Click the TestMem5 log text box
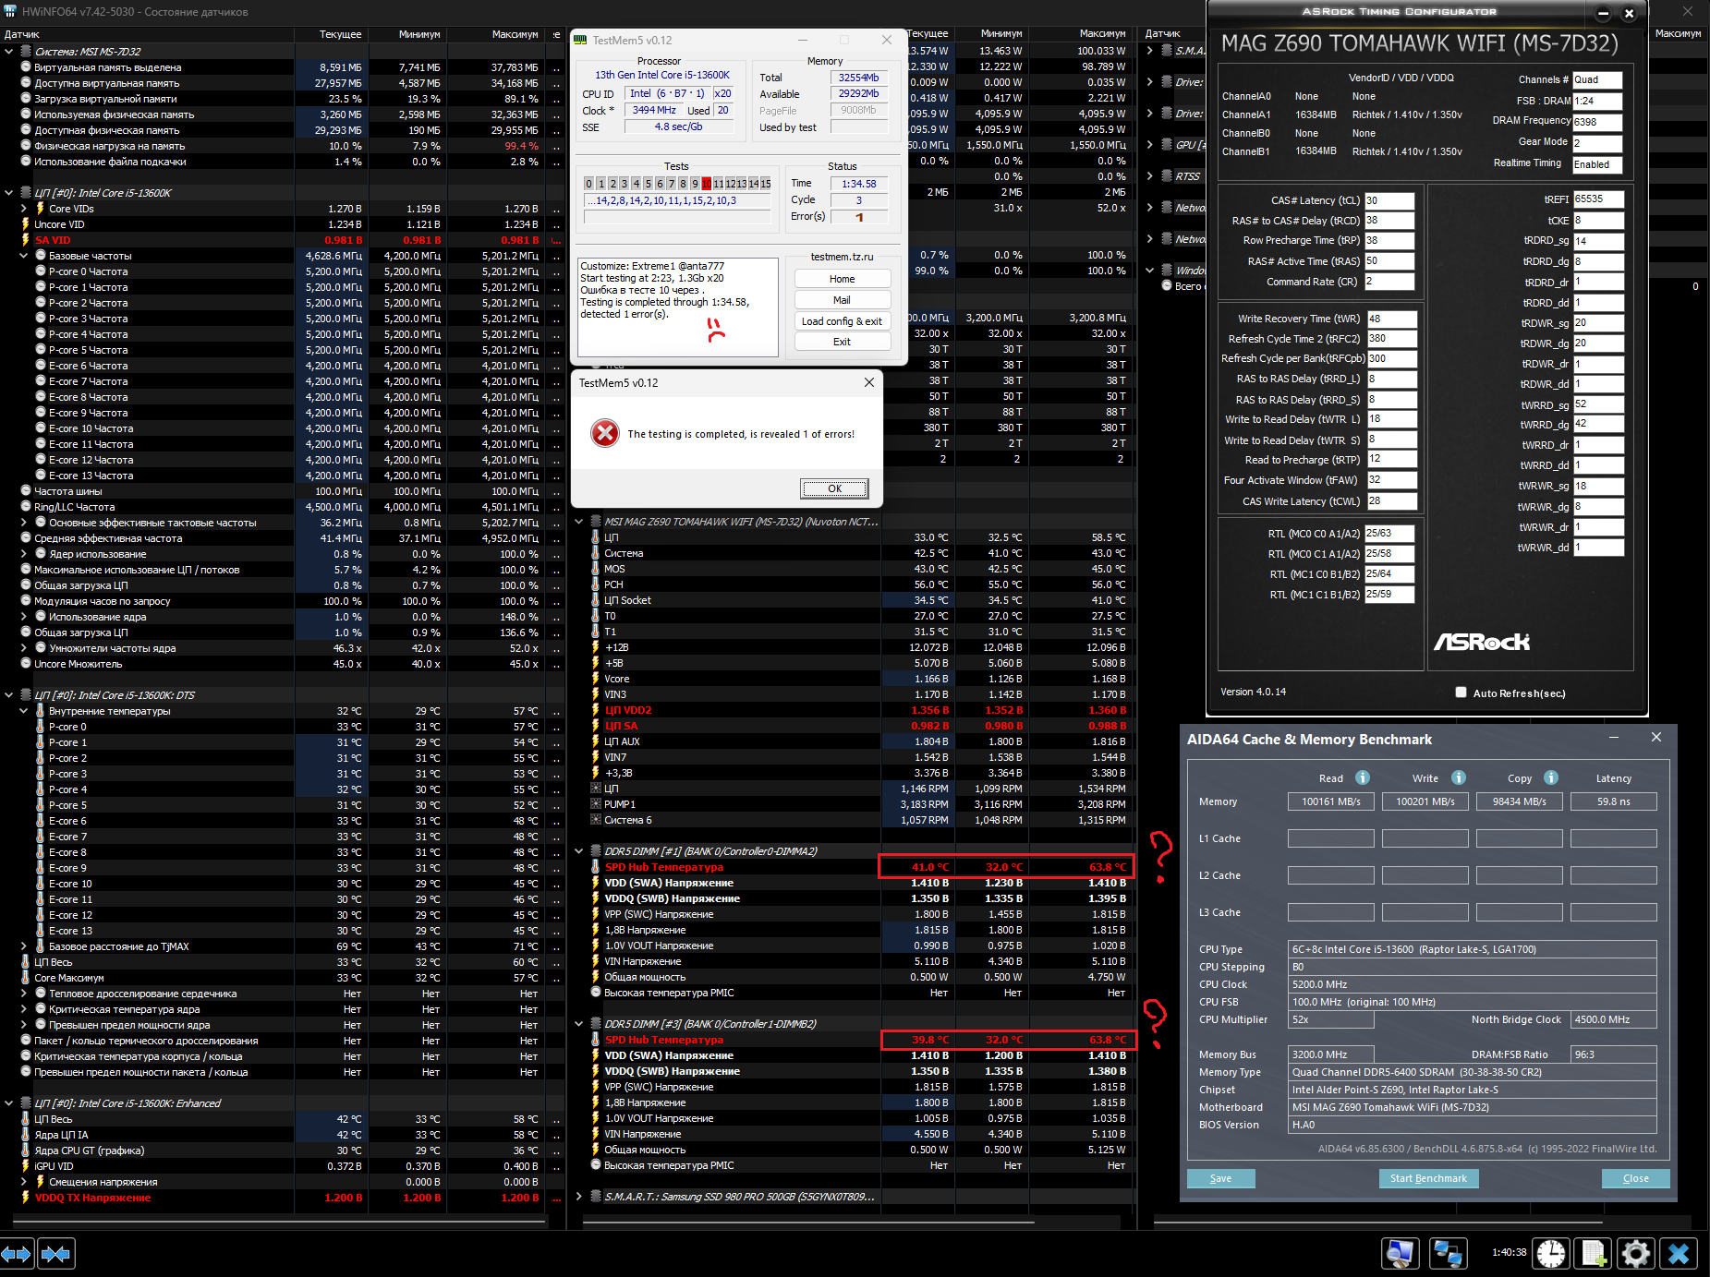The height and width of the screenshot is (1277, 1710). point(678,307)
